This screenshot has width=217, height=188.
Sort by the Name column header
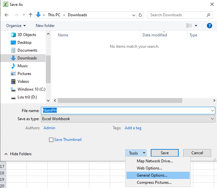(63, 35)
